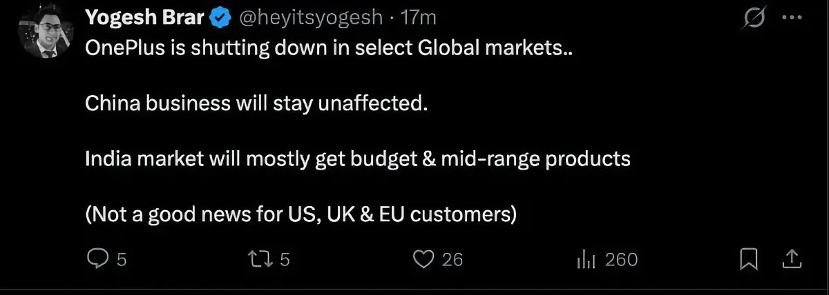Image resolution: width=829 pixels, height=295 pixels.
Task: Click the blue verified badge
Action: (x=220, y=18)
